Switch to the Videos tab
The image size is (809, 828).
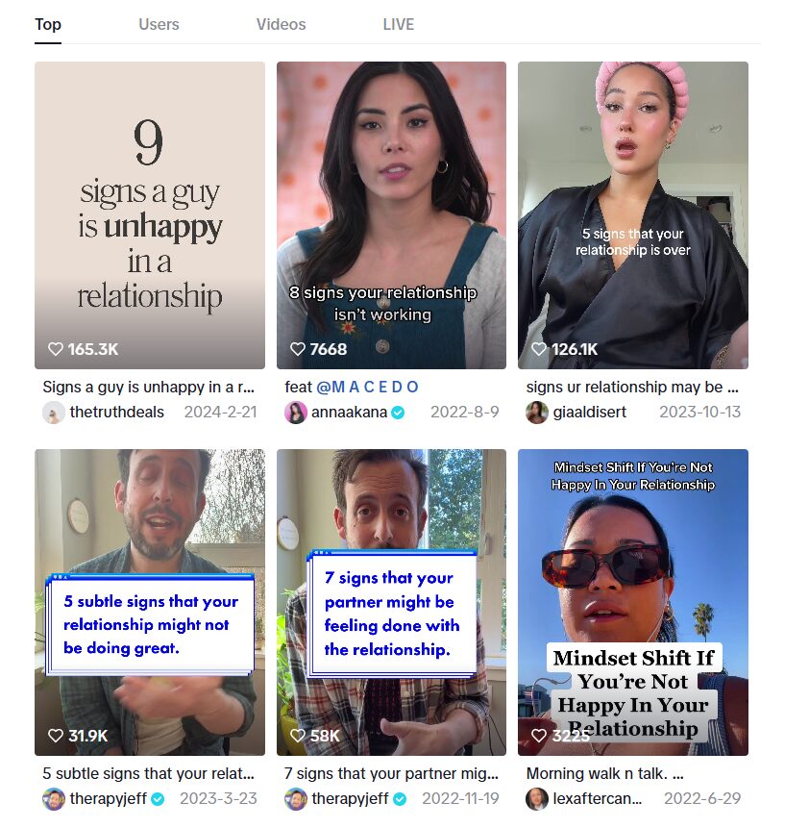[x=281, y=24]
